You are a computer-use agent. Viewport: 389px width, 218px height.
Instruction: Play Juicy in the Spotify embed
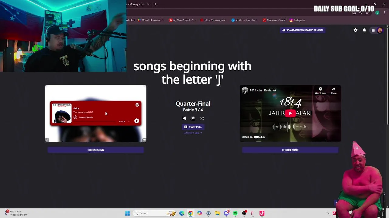(137, 121)
